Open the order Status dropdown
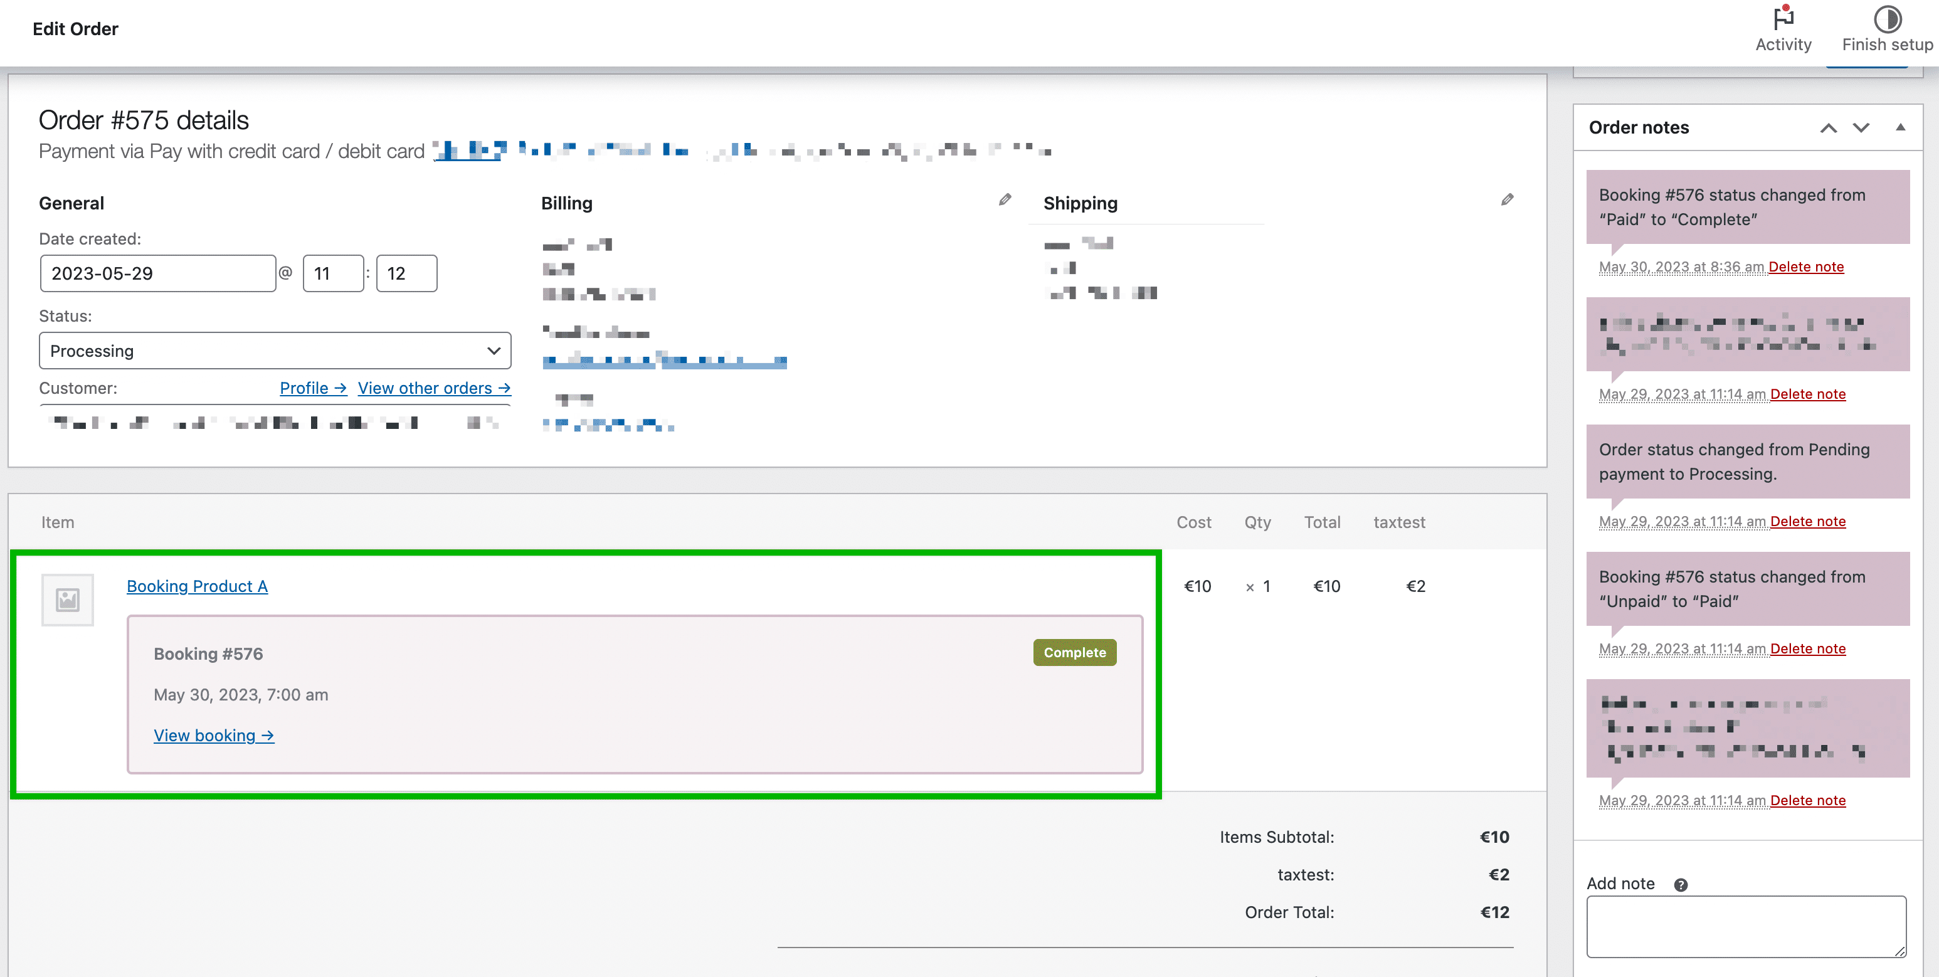 [275, 350]
